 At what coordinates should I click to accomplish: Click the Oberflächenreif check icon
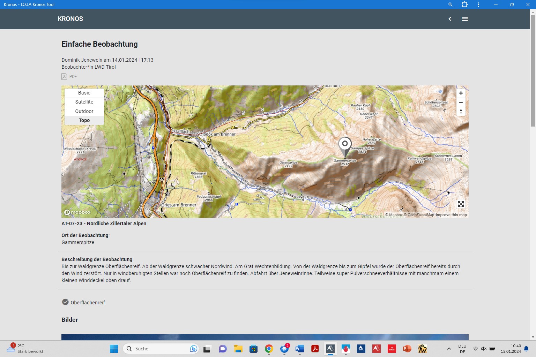coord(65,302)
